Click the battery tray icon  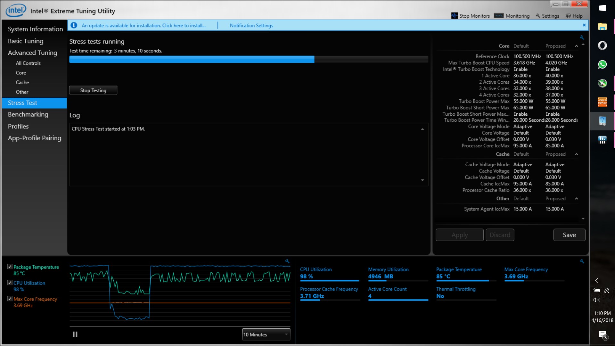[596, 291]
